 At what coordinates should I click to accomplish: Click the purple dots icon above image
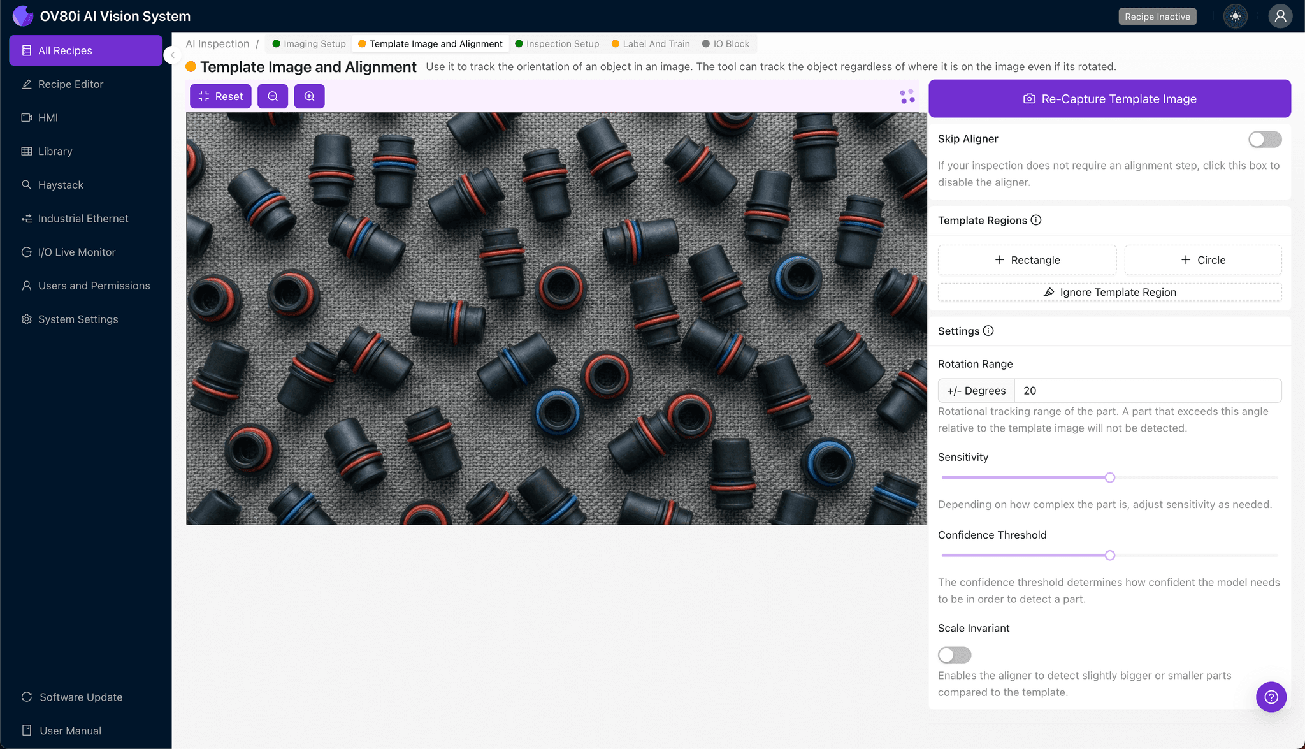tap(907, 96)
